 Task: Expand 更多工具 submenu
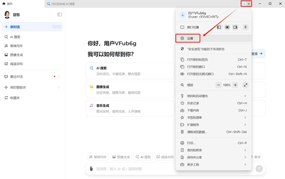point(213,165)
